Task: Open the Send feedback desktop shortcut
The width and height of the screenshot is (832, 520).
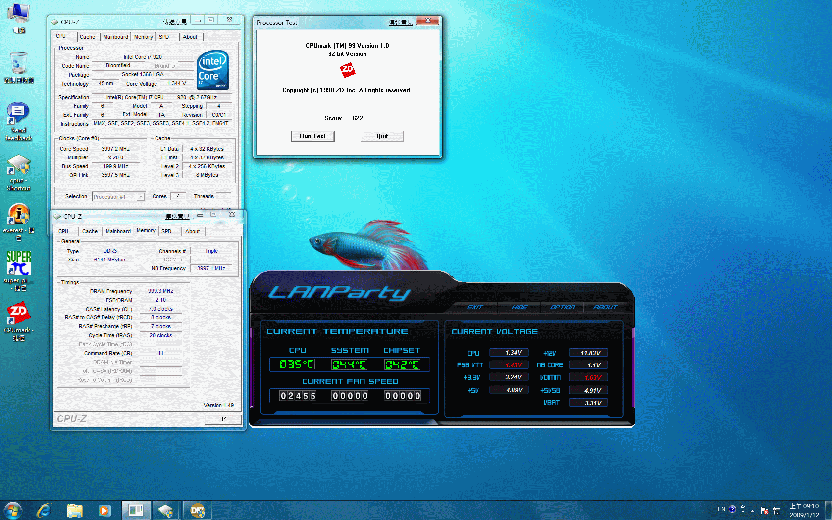Action: coord(19,122)
